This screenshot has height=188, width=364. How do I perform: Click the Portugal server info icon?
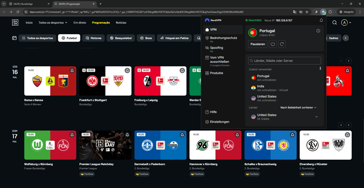pyautogui.click(x=318, y=31)
